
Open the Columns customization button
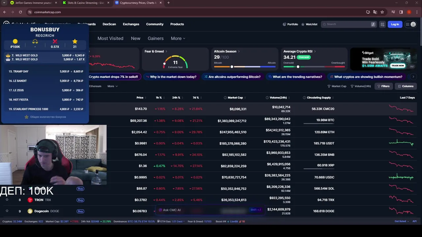pyautogui.click(x=406, y=86)
